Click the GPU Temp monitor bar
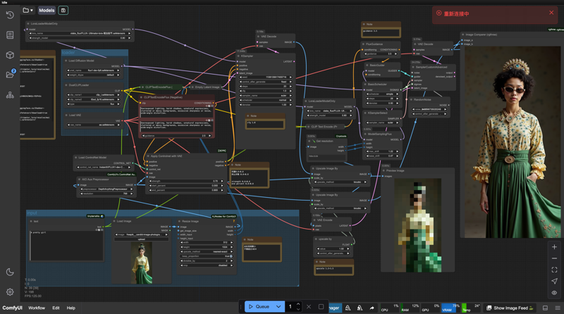Image resolution: width=564 pixels, height=314 pixels. coord(471,308)
